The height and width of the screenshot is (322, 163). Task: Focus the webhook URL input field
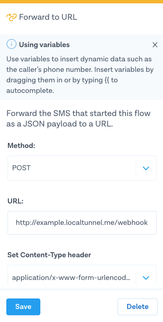pos(82,223)
